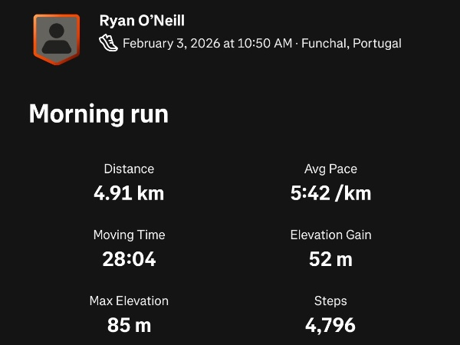Click the Max Elevation label
This screenshot has width=460, height=345.
coord(129,301)
